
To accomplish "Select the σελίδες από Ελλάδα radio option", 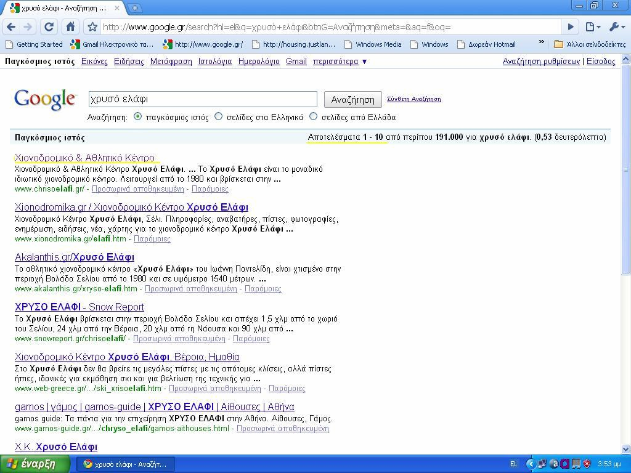I will click(x=314, y=116).
